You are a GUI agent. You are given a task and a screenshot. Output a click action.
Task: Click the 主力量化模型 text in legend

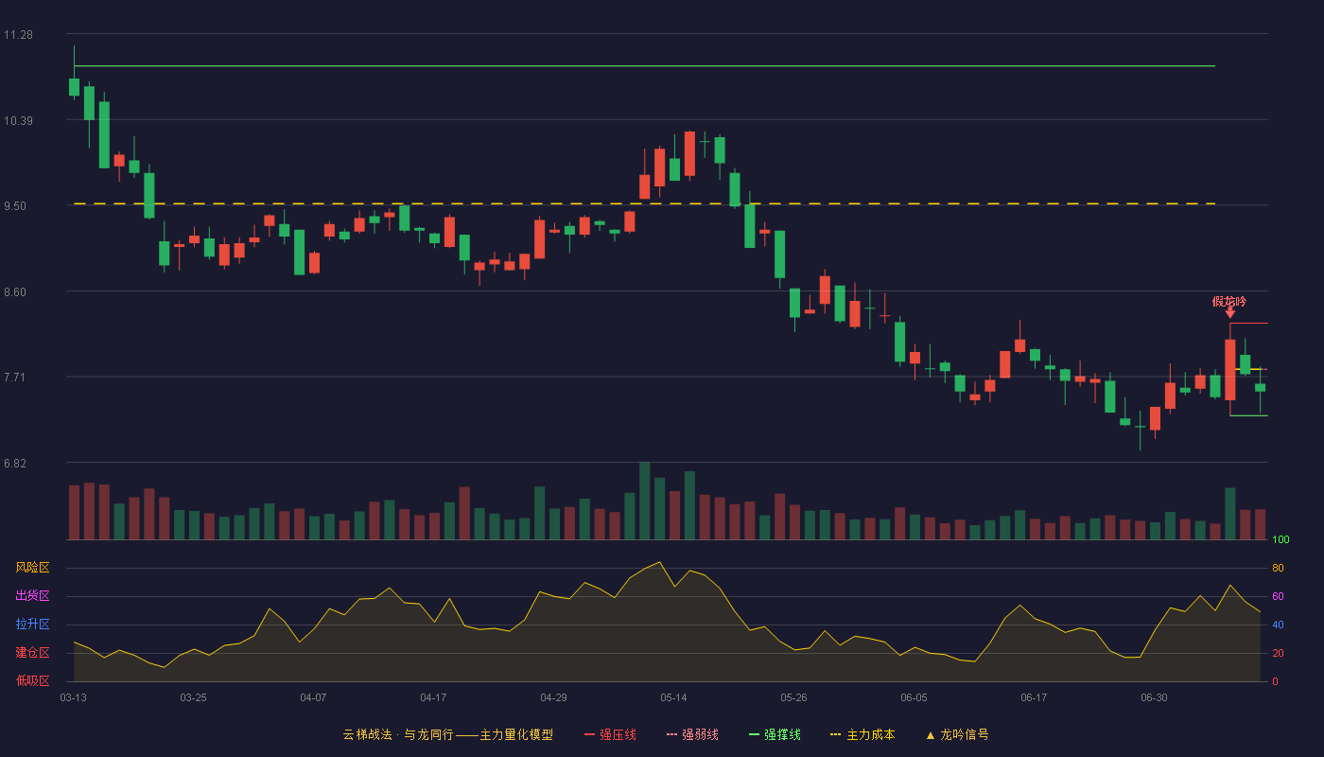(x=516, y=734)
